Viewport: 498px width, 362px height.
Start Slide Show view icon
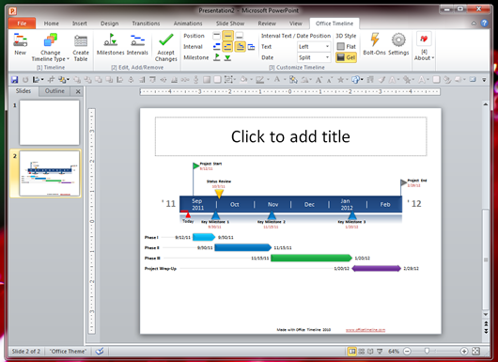point(380,352)
